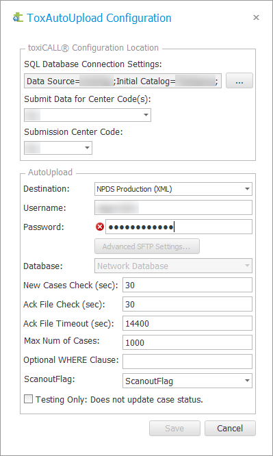Click the Ack File Check (sec) field
Screen dimensions: 273x456
(x=187, y=304)
